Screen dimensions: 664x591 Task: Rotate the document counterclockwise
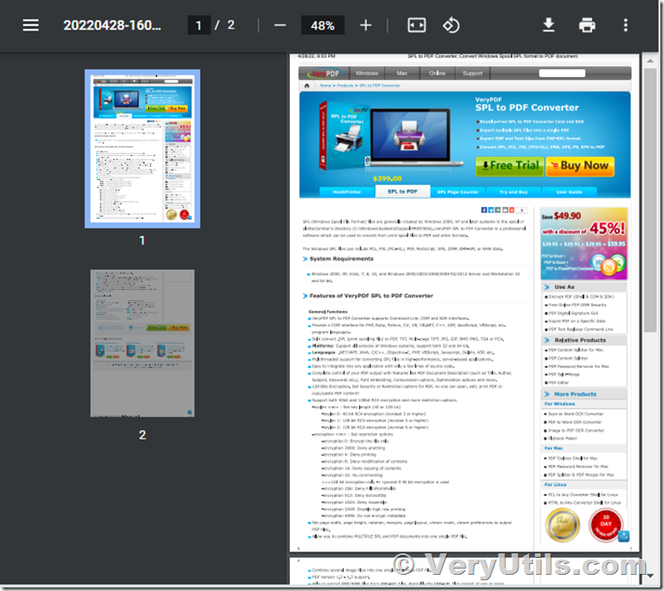click(451, 25)
